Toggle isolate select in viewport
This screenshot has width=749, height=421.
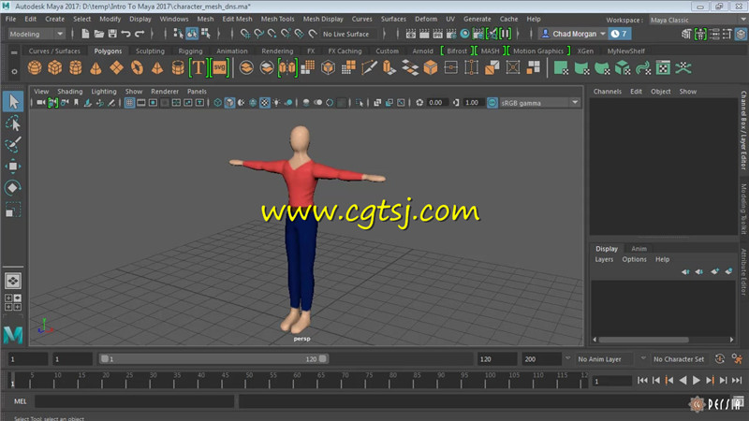click(360, 103)
